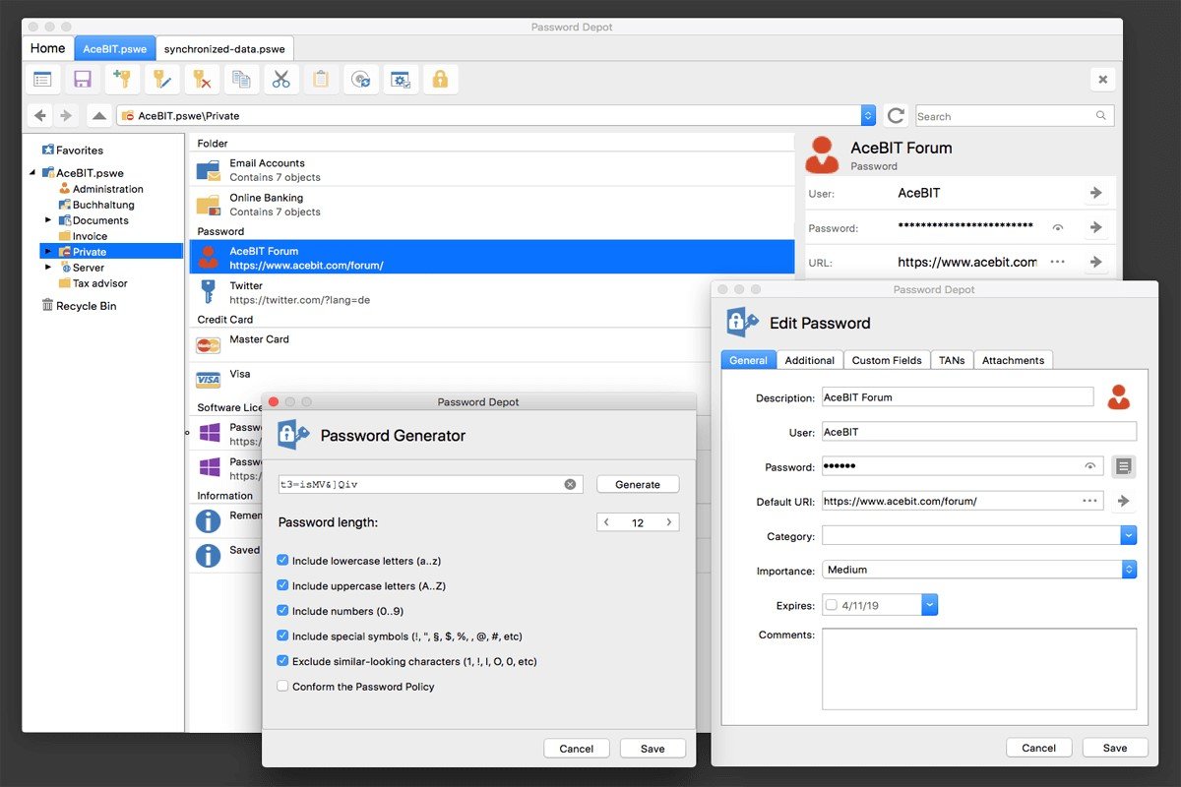Go up one folder level
The image size is (1181, 787).
pos(99,116)
